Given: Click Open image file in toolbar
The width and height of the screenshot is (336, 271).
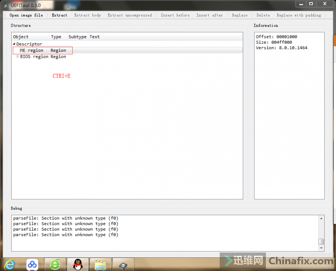Looking at the screenshot, I should (x=26, y=15).
